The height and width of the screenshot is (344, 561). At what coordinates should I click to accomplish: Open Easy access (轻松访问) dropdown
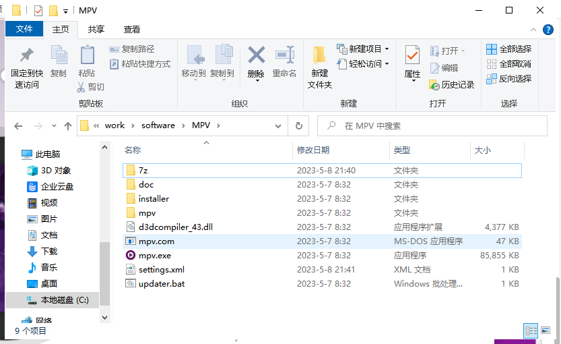pos(363,64)
